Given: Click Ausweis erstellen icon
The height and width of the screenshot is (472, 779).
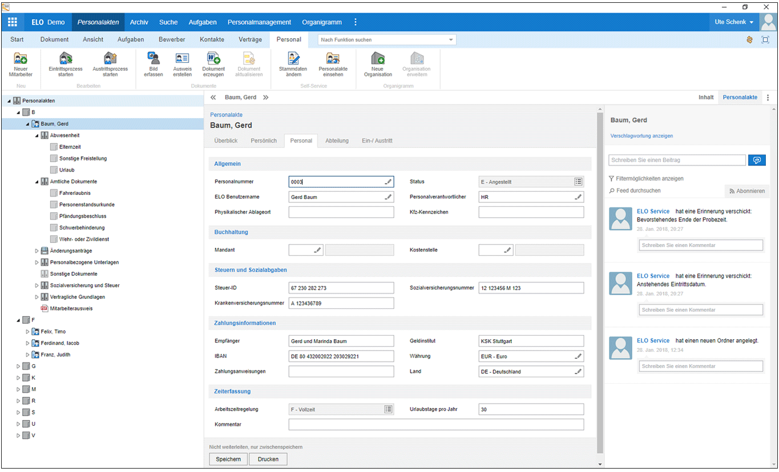Looking at the screenshot, I should click(x=182, y=59).
